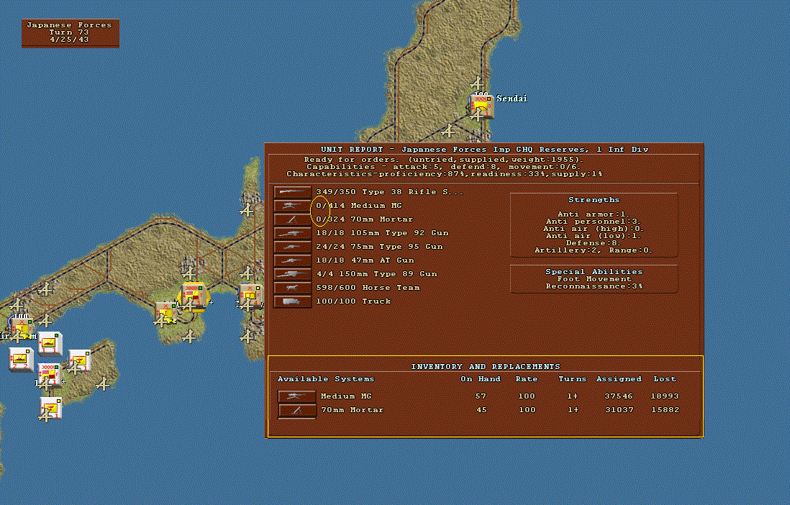Viewport: 790px width, 505px height.
Task: Click the '0/414 Medium MG' row text
Action: [x=359, y=206]
